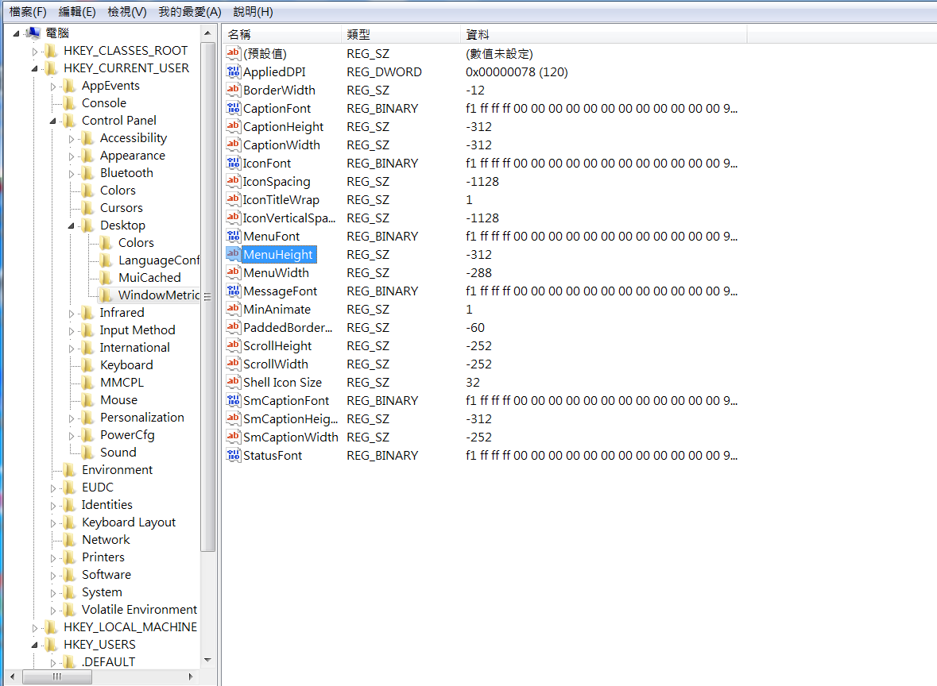Click the AppliedDPI DWORD value icon

coord(234,72)
